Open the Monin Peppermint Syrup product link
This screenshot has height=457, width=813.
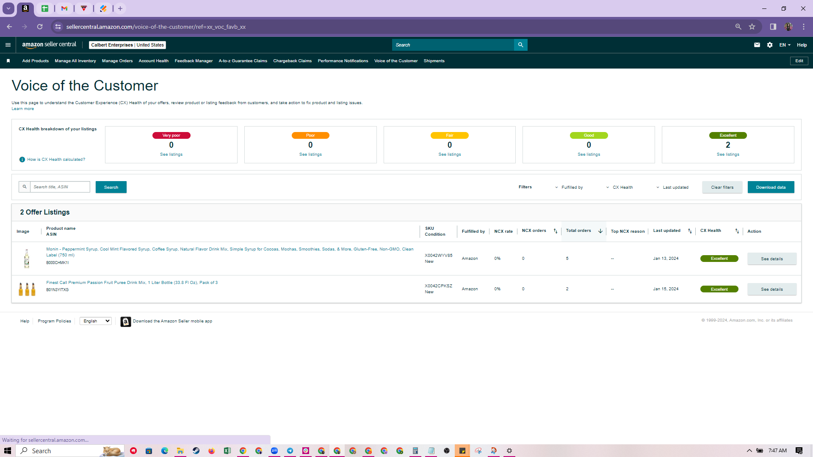pyautogui.click(x=230, y=252)
